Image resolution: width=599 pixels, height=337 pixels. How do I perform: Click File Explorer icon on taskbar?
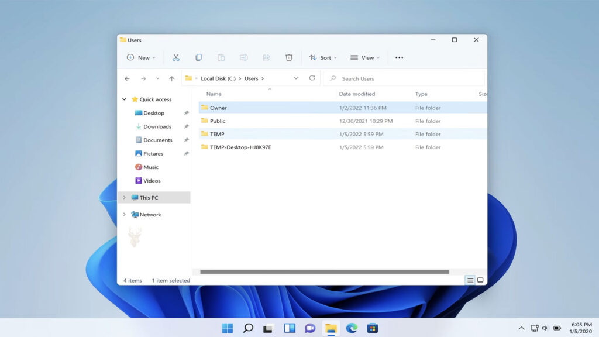point(331,328)
